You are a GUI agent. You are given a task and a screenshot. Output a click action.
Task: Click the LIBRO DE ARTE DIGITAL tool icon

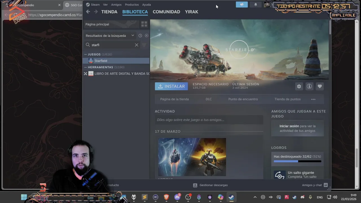coord(91,74)
